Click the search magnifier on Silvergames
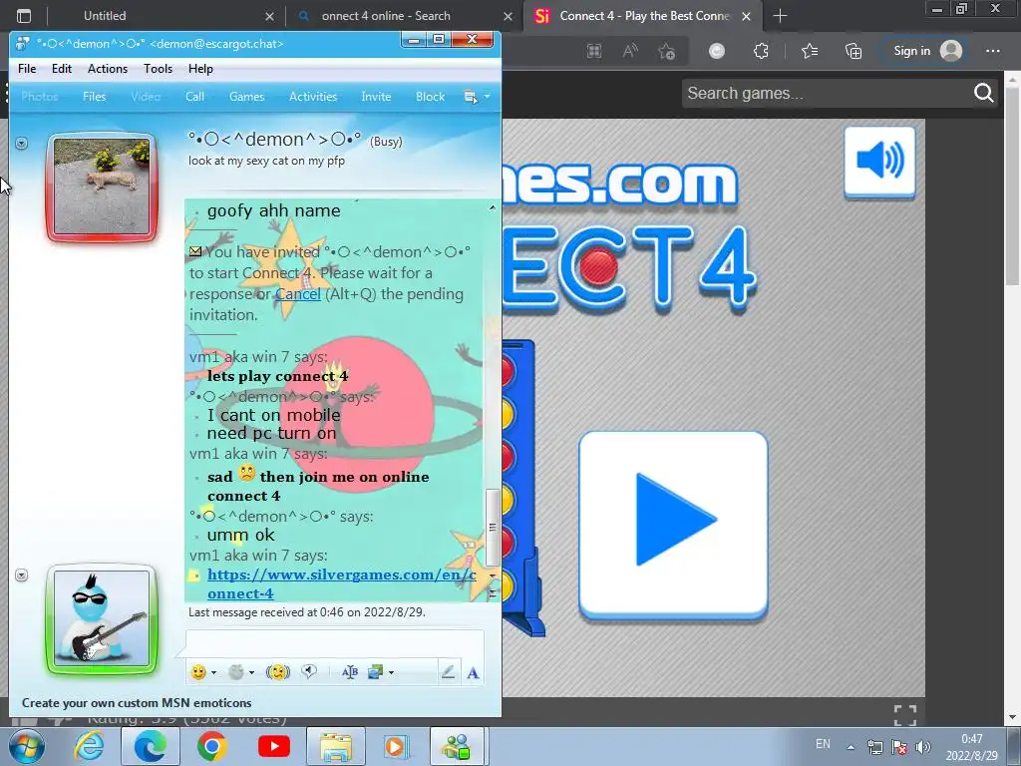The width and height of the screenshot is (1021, 766). (983, 93)
